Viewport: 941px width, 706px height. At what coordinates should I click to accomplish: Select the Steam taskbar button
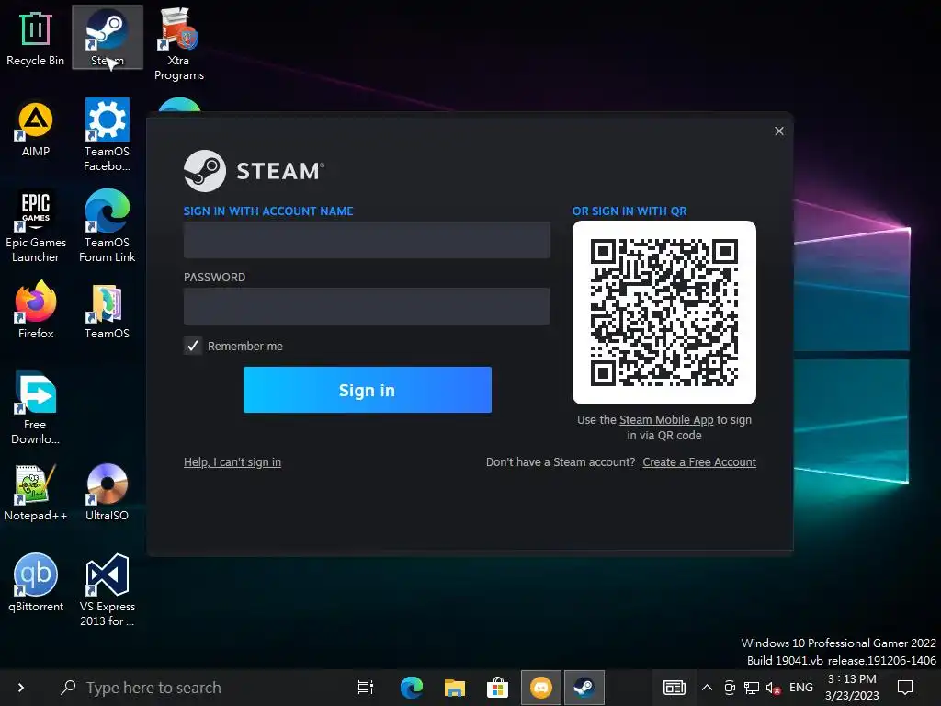[584, 688]
